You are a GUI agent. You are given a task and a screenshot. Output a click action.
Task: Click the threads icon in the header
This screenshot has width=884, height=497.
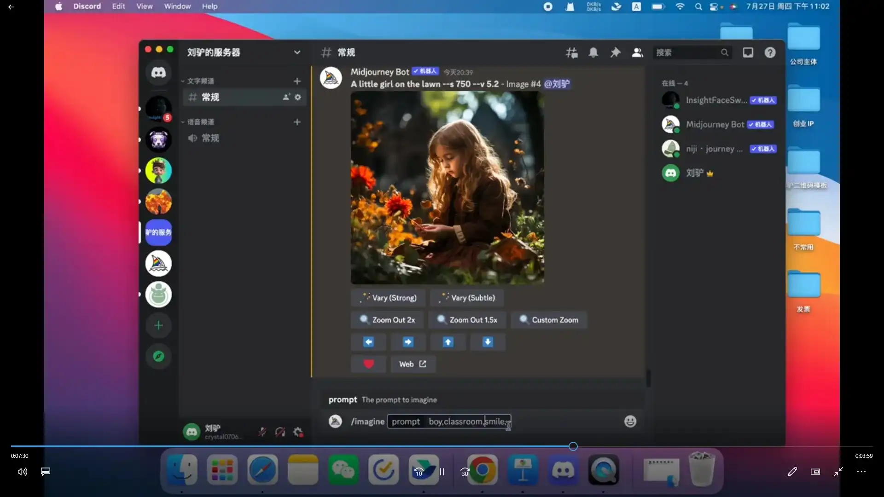(571, 52)
